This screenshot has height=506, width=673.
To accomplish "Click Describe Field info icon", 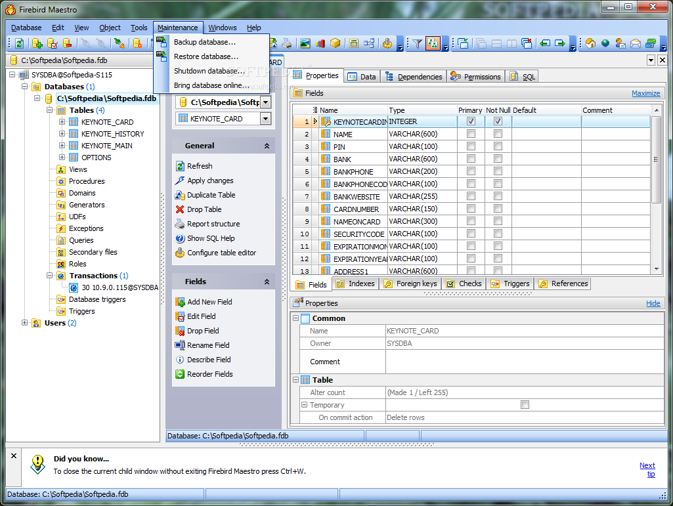I will pos(180,360).
